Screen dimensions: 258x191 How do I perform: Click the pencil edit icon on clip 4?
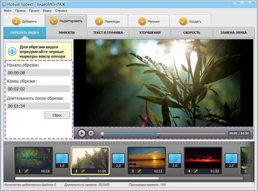coord(196,171)
